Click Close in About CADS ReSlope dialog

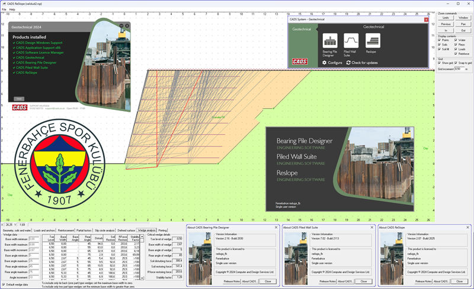pos(460,281)
